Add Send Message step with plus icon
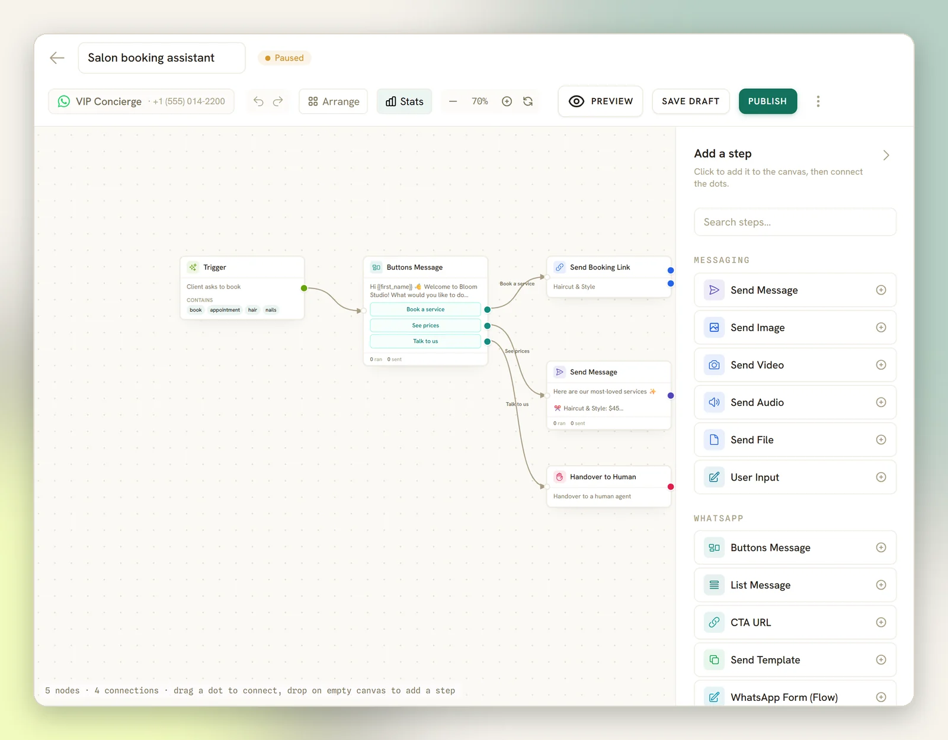 [881, 290]
